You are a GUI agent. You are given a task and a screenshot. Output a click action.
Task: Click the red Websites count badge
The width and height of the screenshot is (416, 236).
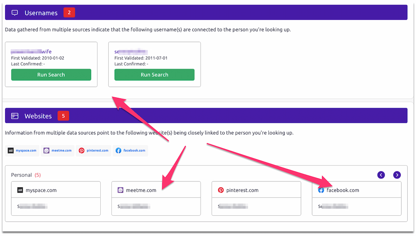click(x=63, y=116)
